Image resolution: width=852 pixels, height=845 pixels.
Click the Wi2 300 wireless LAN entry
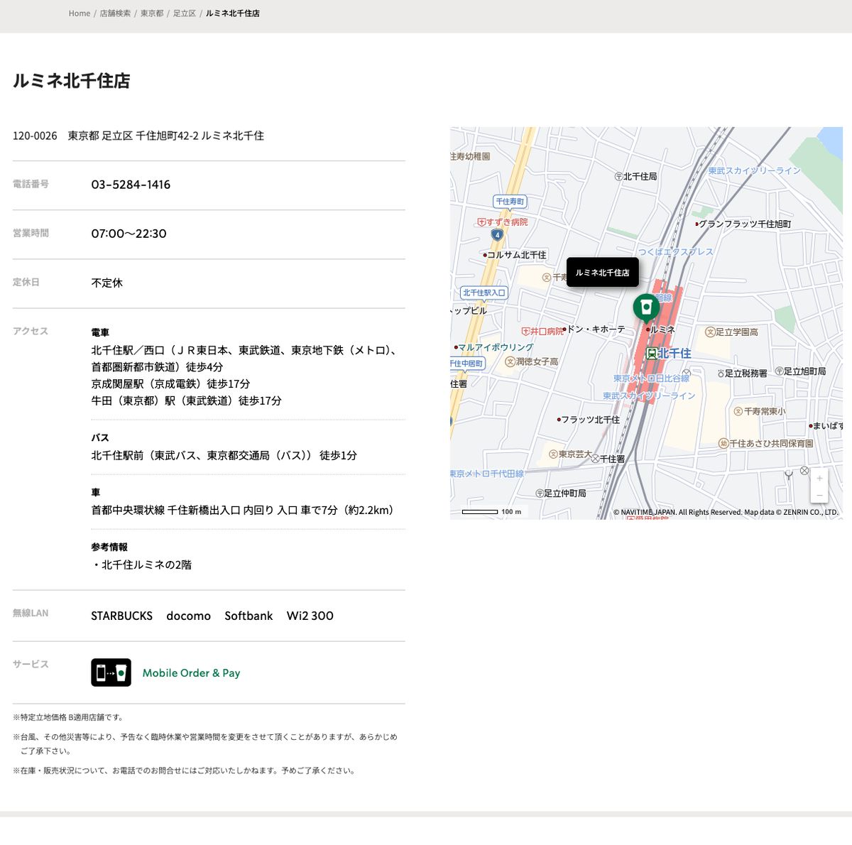310,616
